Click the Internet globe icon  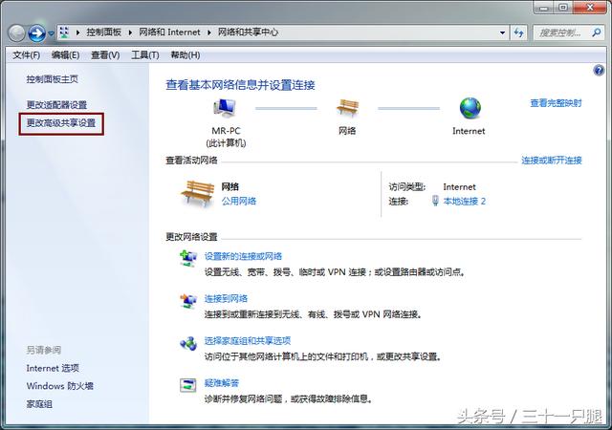tap(470, 108)
